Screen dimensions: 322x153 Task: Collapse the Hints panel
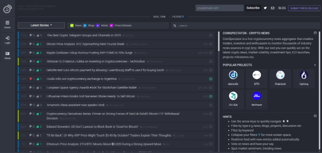point(315,116)
